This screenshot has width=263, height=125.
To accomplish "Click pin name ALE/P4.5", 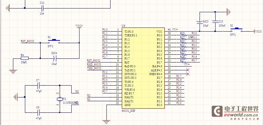I will point(157,70).
